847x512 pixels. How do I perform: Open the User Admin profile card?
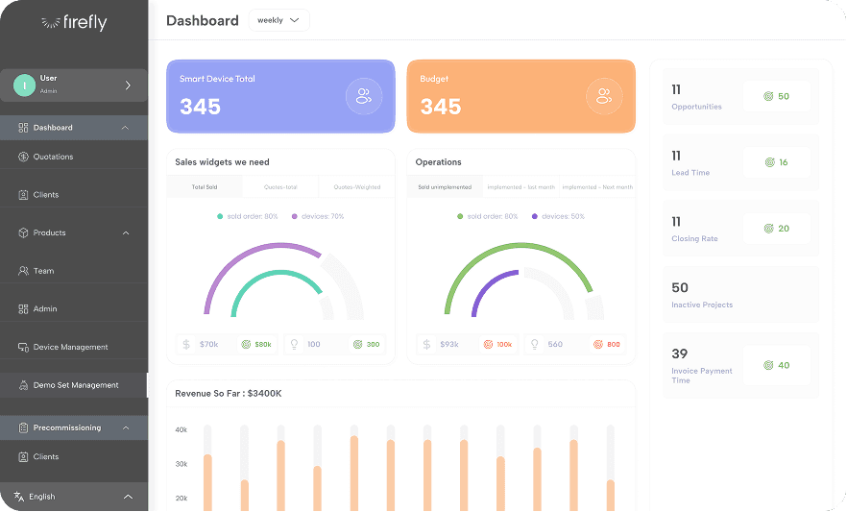pos(73,85)
